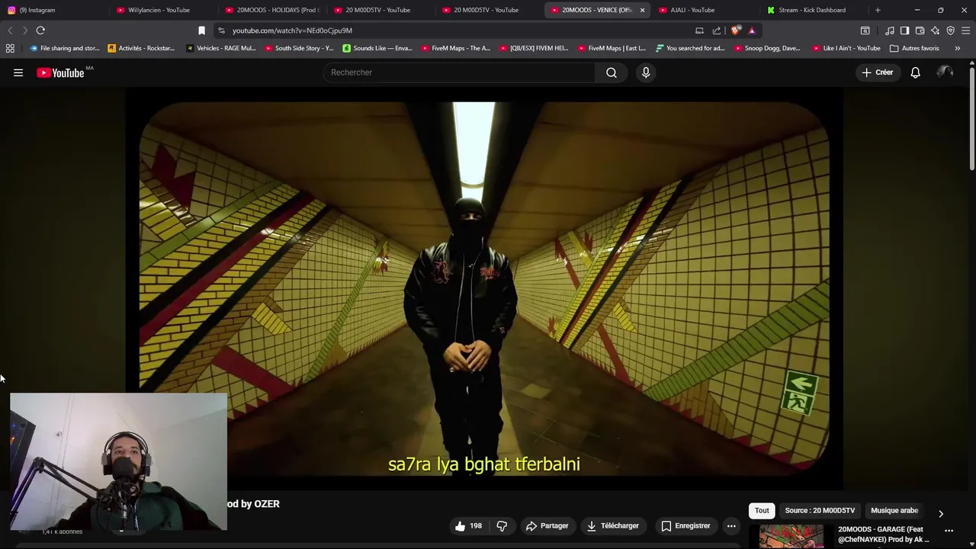Open the FiveM Maps | East L... bookmark
Viewport: 976px width, 549px height.
[612, 48]
